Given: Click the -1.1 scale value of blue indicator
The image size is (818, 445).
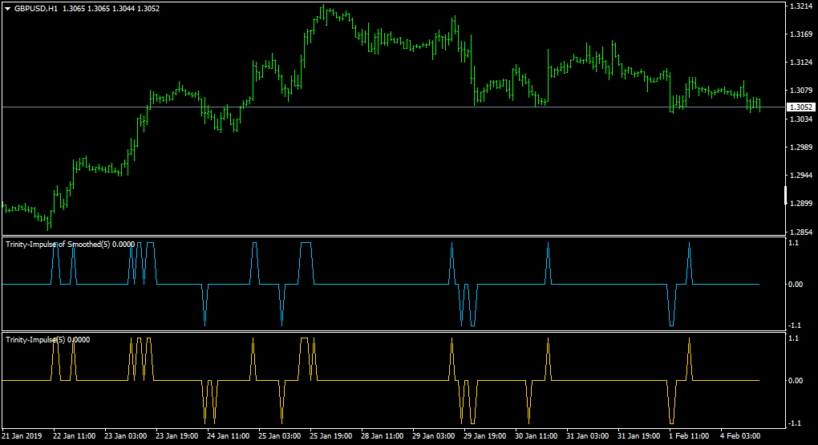Looking at the screenshot, I should (x=795, y=326).
